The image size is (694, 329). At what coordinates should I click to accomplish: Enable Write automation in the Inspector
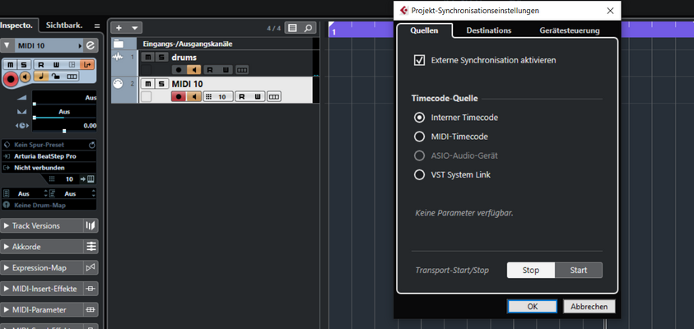pos(56,65)
